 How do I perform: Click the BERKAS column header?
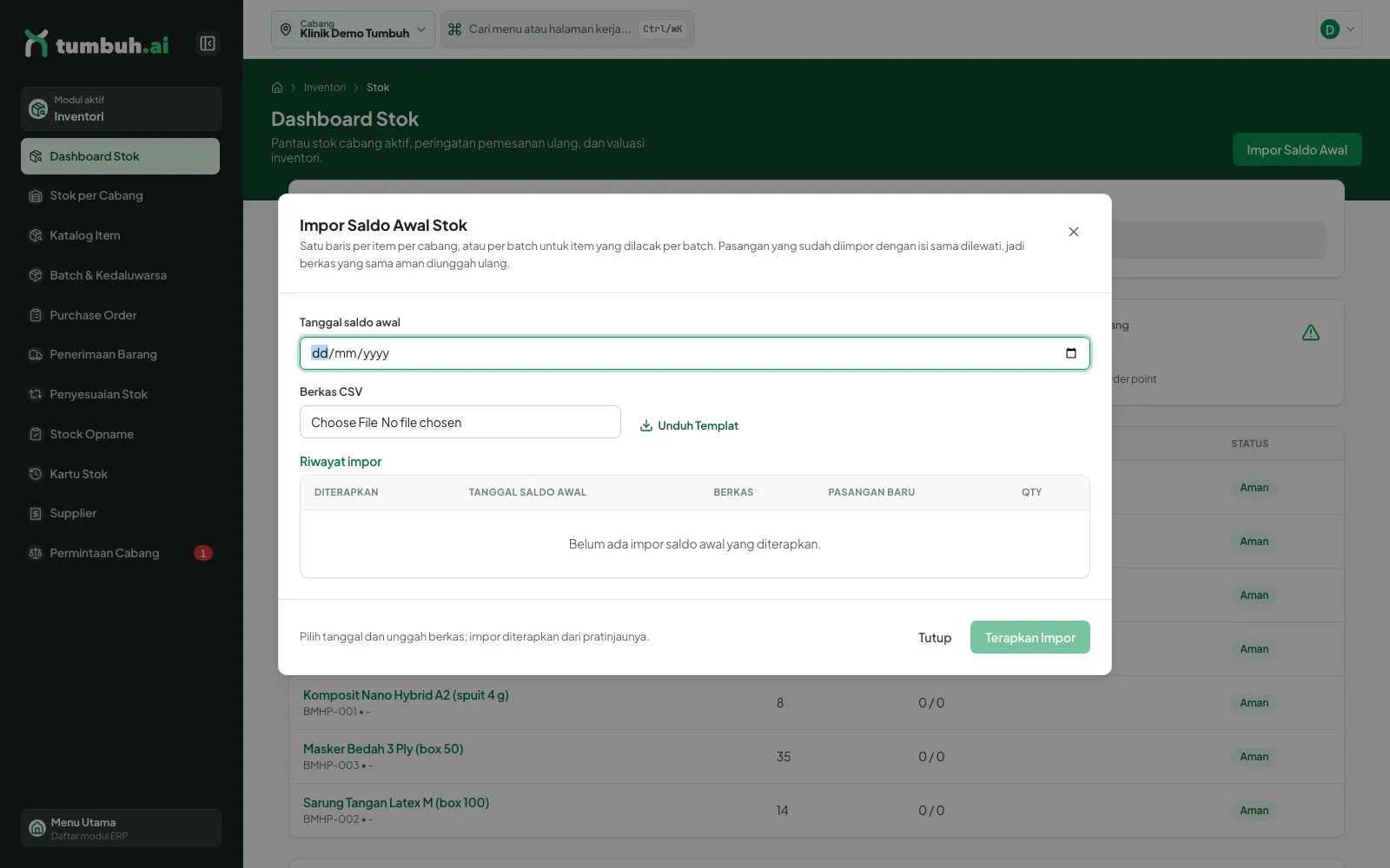733,492
